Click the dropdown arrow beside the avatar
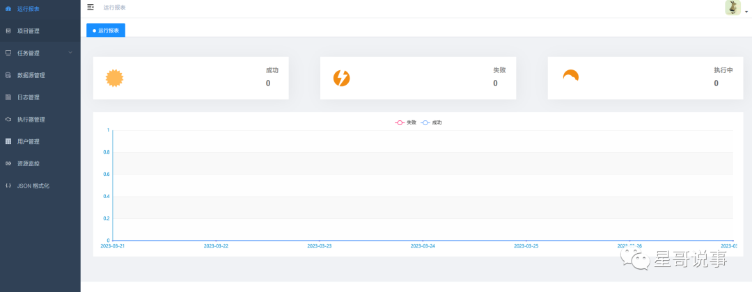The width and height of the screenshot is (752, 292). pyautogui.click(x=746, y=12)
